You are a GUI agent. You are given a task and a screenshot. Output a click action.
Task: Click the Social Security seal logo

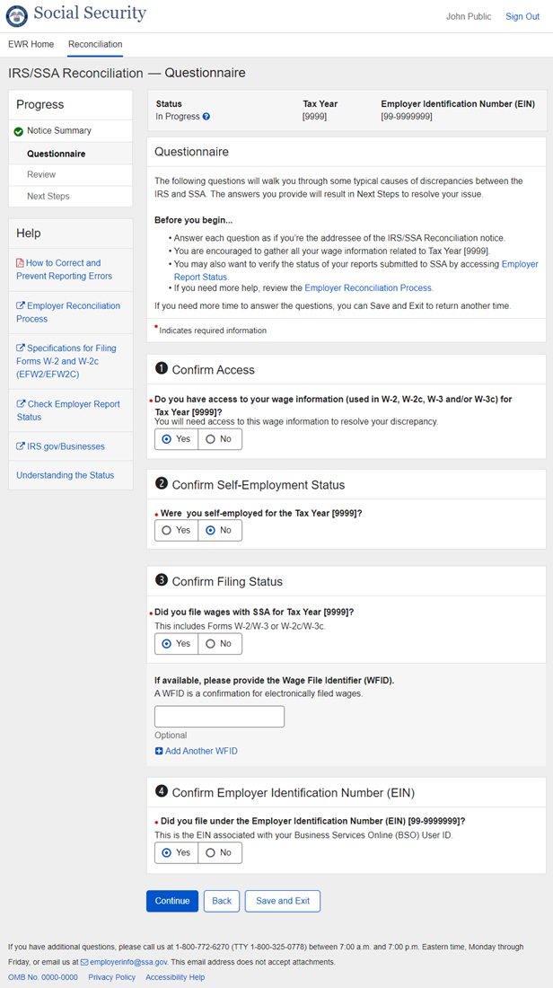(18, 15)
